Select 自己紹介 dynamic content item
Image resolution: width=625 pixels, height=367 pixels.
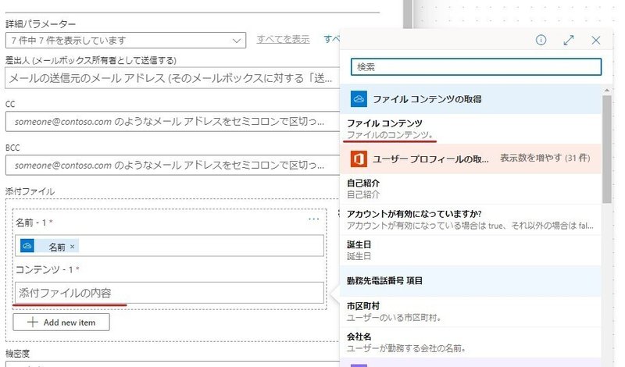pyautogui.click(x=470, y=188)
